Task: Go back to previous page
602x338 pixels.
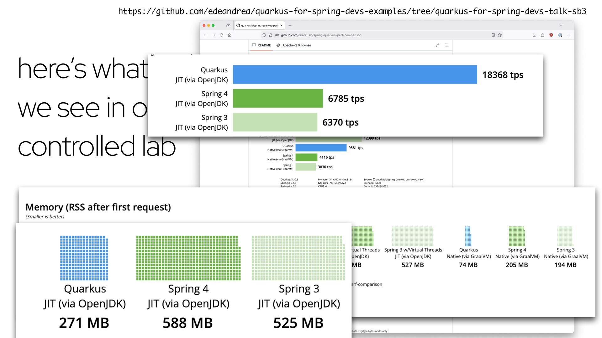Action: coord(205,35)
